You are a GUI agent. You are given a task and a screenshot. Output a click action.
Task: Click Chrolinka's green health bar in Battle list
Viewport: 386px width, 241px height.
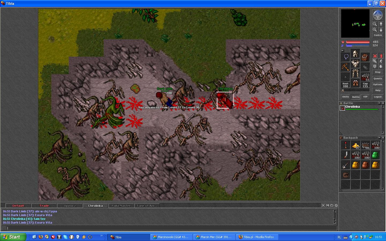(x=362, y=109)
